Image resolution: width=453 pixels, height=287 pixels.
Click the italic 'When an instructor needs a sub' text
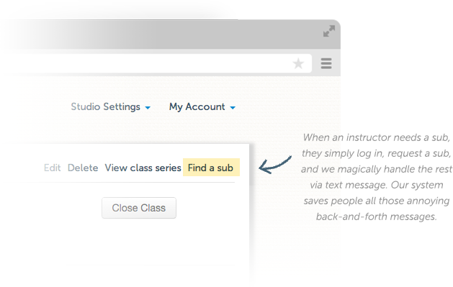(x=377, y=137)
